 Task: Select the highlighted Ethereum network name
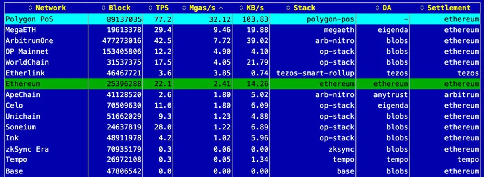click(23, 84)
